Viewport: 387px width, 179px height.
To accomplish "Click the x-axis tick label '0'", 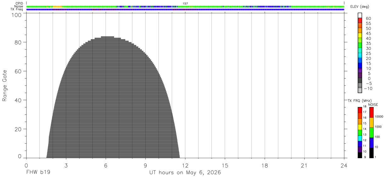I will (x=26, y=165).
